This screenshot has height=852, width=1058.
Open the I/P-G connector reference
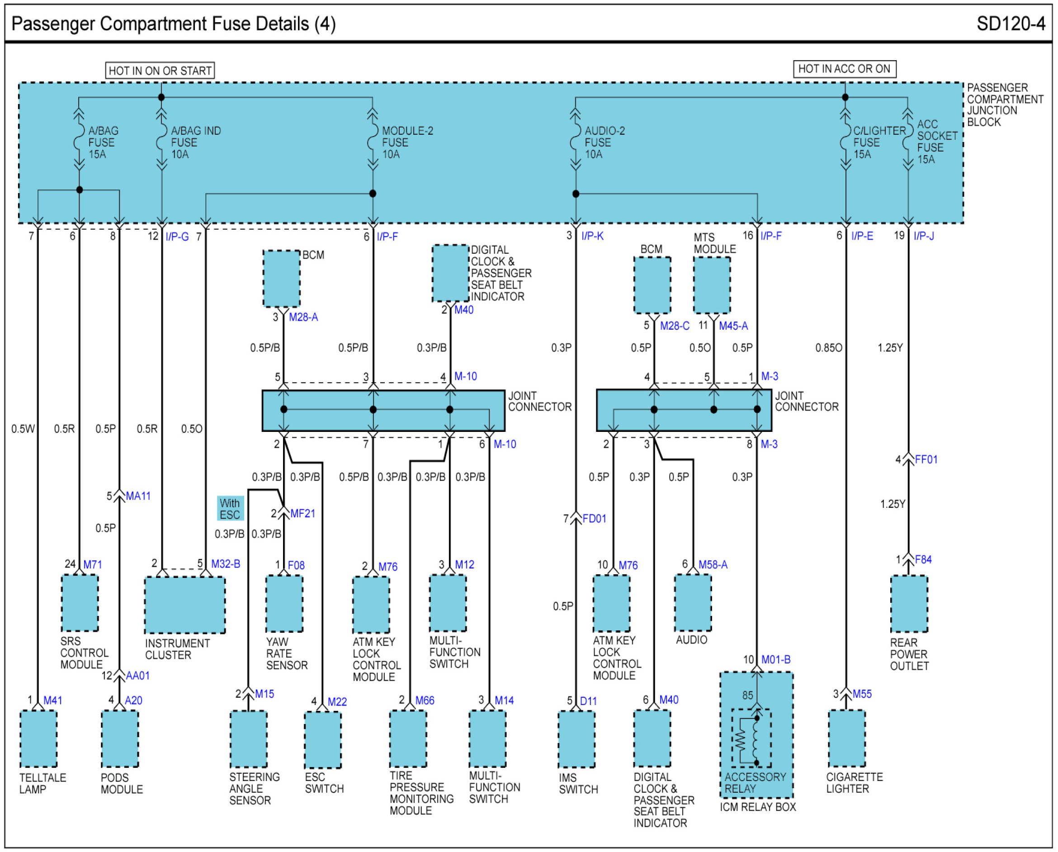(177, 237)
